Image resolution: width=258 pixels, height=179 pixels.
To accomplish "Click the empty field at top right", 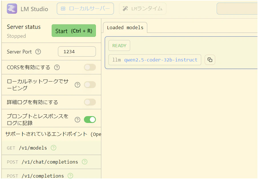I will click(237, 9).
